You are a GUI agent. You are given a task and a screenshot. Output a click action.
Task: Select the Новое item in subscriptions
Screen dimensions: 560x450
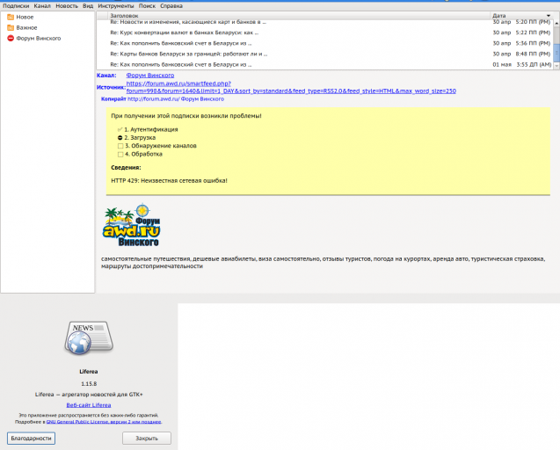[x=25, y=18]
